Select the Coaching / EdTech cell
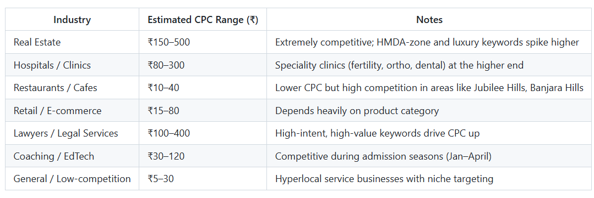Screen dimensions: 594x198 click(72, 156)
